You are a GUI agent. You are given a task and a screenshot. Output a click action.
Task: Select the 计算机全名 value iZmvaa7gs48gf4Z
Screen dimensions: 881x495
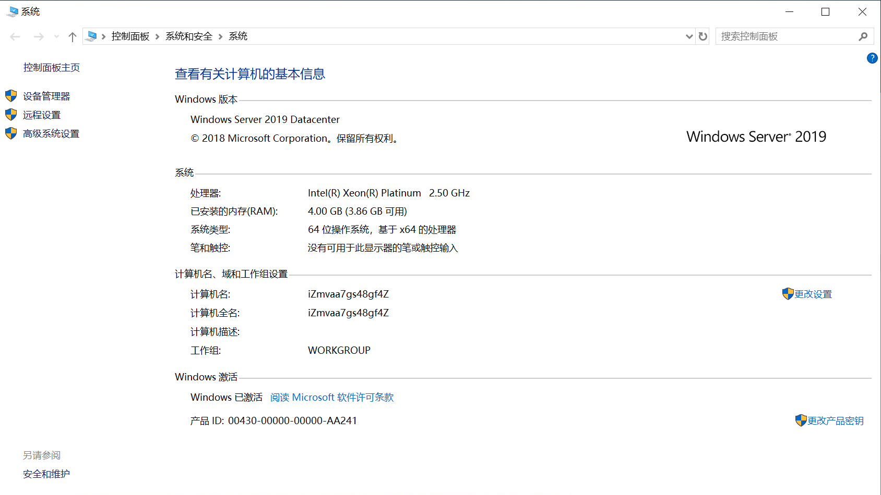pos(348,313)
